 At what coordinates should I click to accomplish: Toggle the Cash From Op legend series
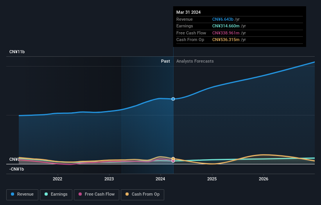(x=142, y=194)
